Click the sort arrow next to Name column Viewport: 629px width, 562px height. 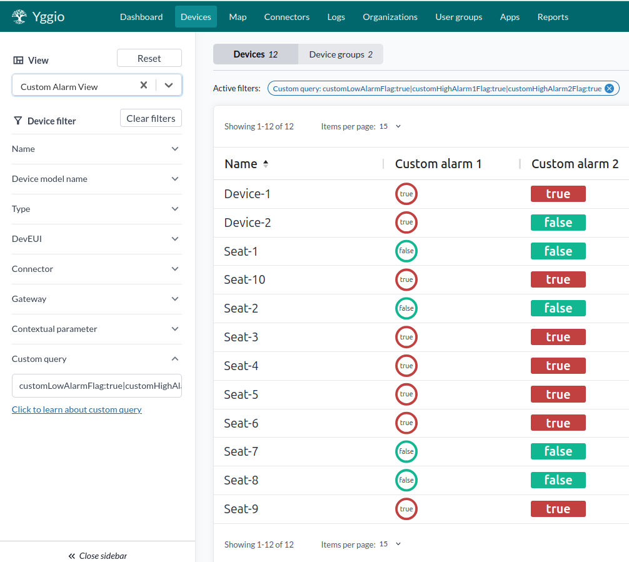point(264,164)
